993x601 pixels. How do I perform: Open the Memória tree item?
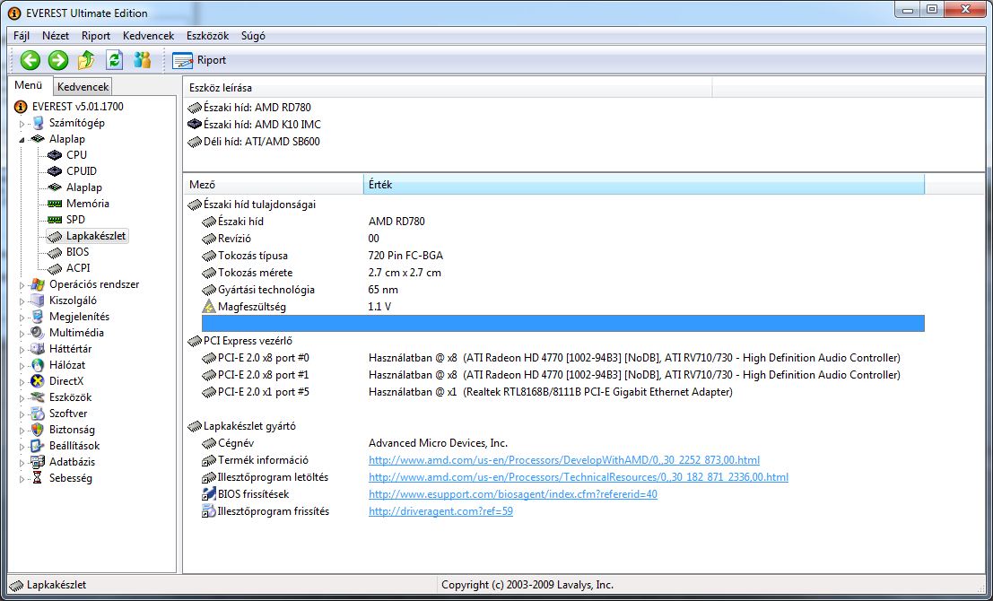[x=87, y=204]
